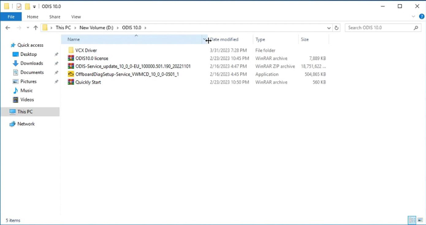The image size is (426, 225).
Task: Click the date '3/31/2023 7:28 PM'
Action: coord(228,50)
